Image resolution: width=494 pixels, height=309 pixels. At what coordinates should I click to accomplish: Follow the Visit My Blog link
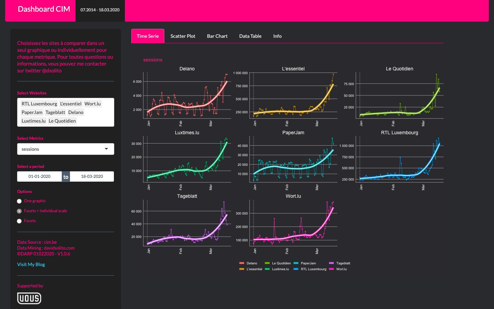[31, 264]
